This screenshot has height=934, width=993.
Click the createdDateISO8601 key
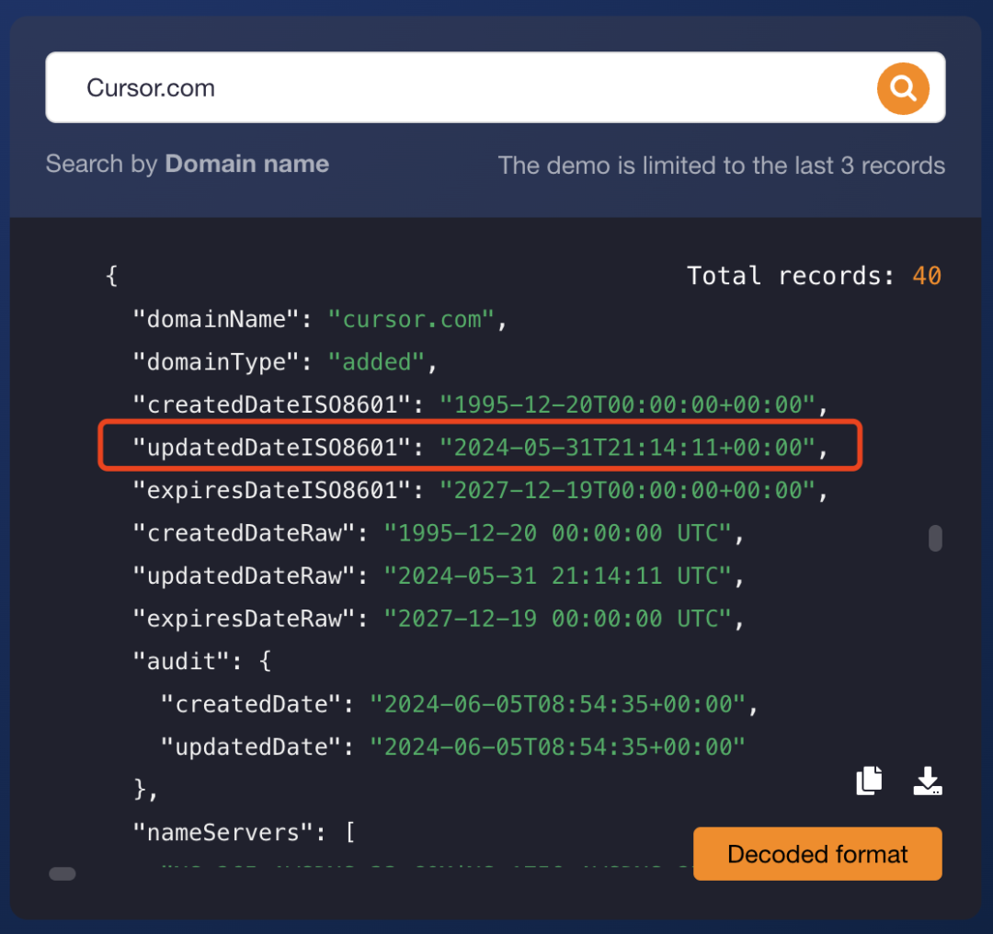click(x=271, y=404)
